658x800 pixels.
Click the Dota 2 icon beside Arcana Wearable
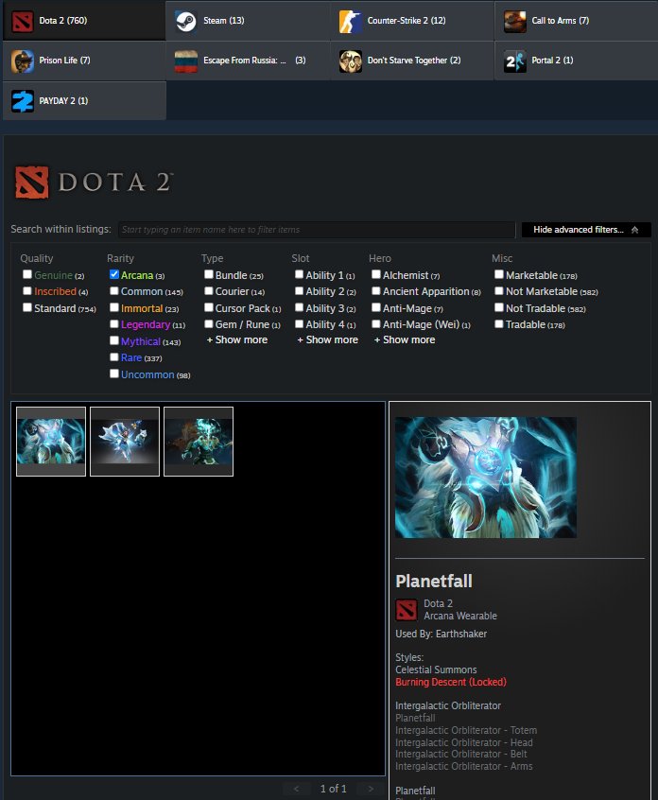407,610
